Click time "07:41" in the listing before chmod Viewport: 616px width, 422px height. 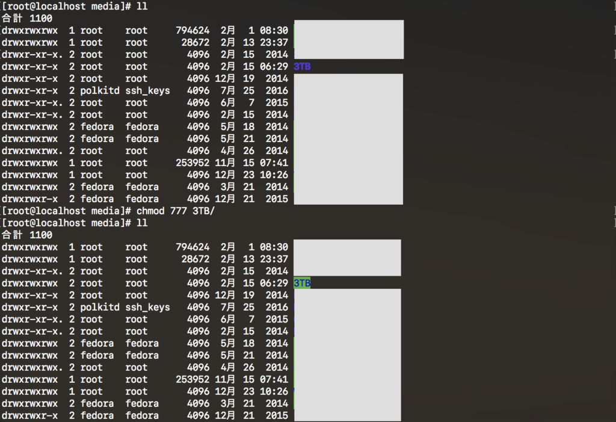pyautogui.click(x=274, y=163)
